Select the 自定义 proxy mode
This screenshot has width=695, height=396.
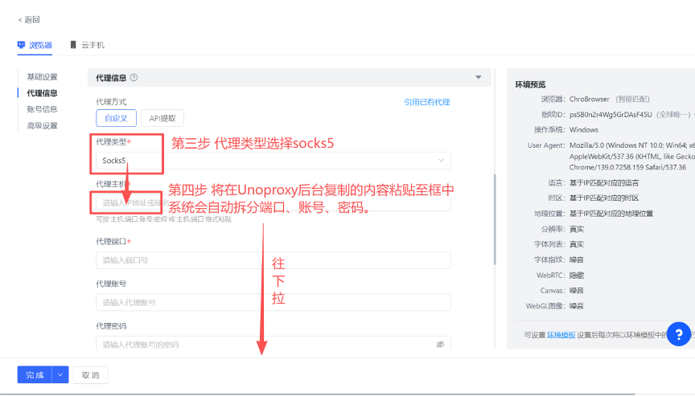(x=116, y=118)
